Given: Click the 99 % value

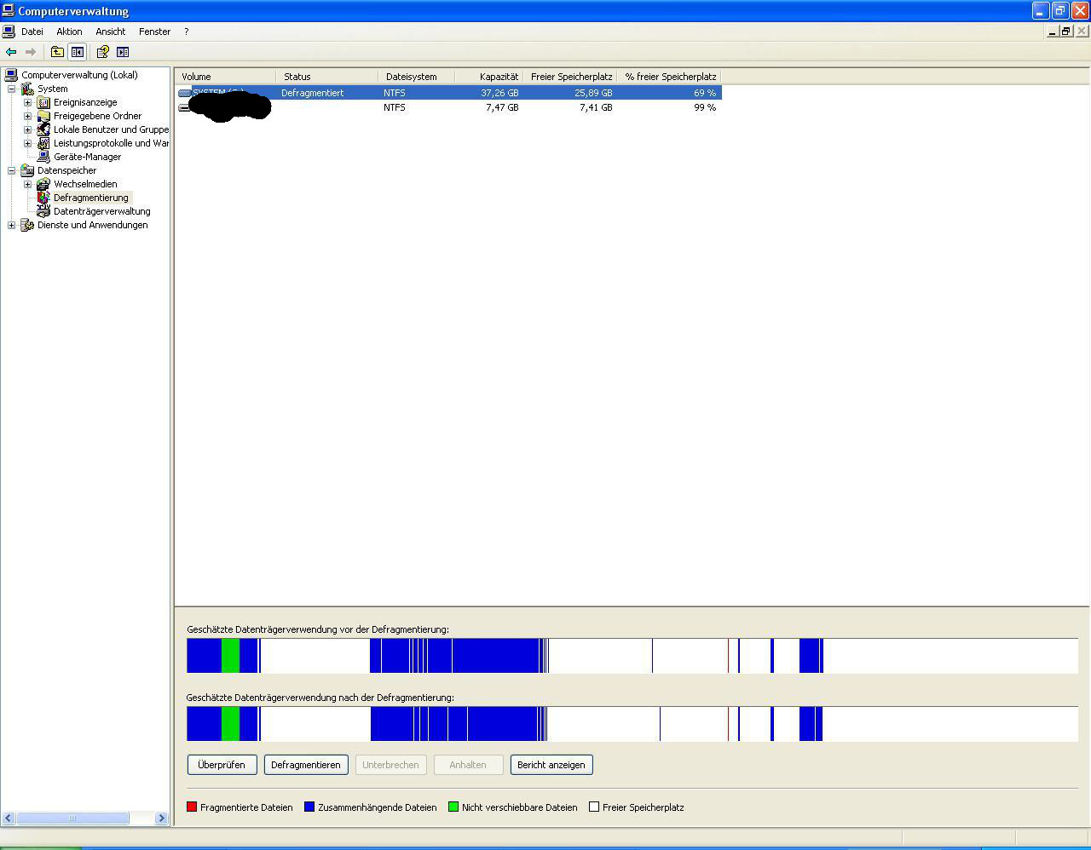Looking at the screenshot, I should pos(705,107).
